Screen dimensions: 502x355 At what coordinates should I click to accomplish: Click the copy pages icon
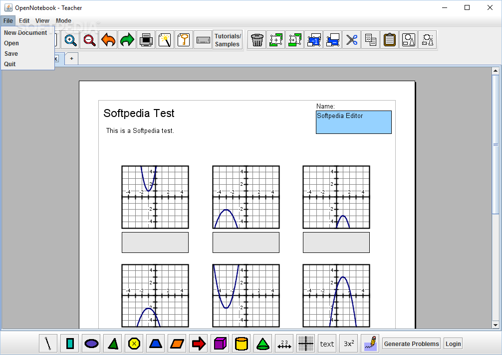370,40
